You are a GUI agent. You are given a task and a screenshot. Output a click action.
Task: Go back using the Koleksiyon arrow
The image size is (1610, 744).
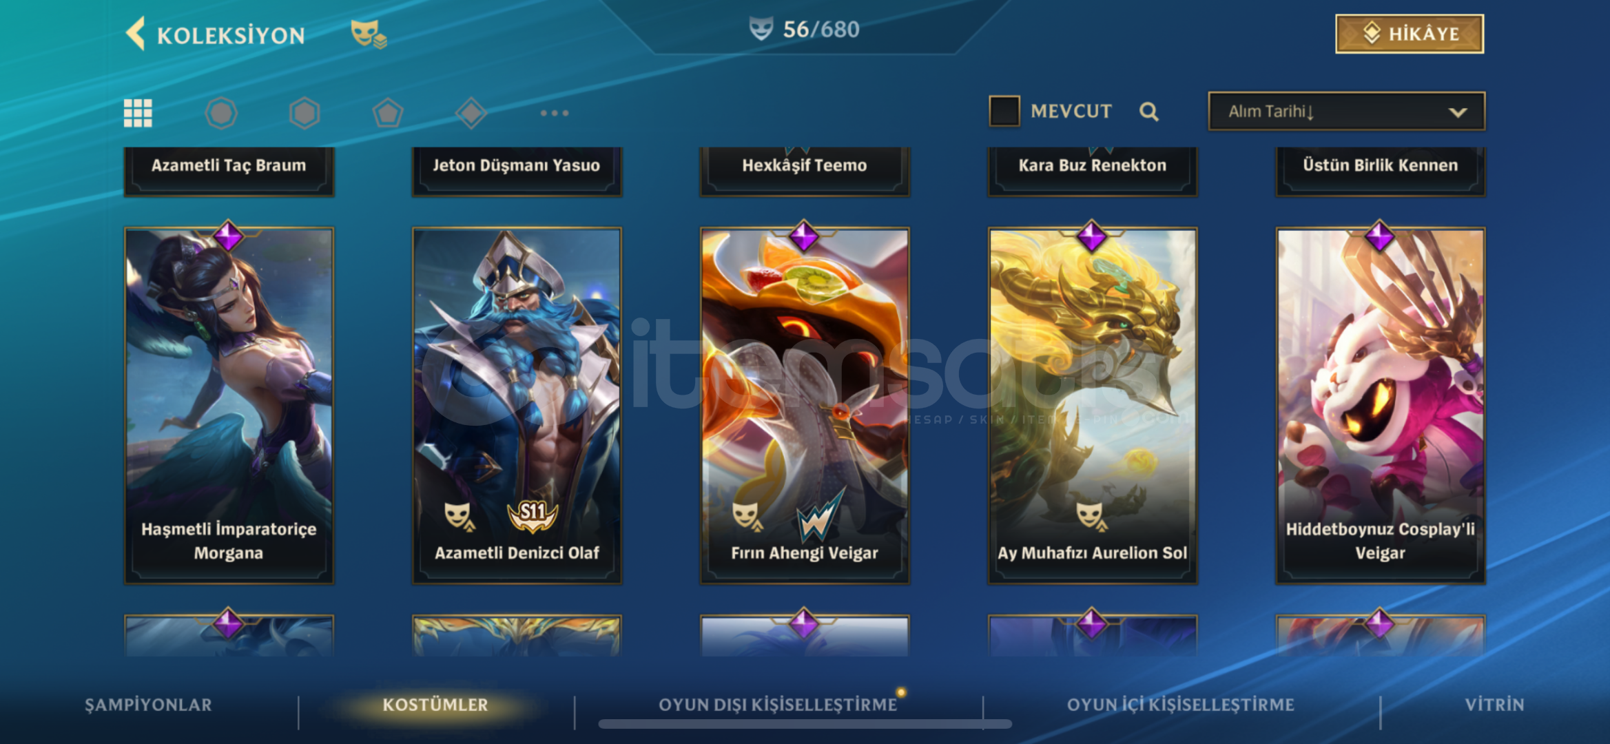pyautogui.click(x=136, y=34)
